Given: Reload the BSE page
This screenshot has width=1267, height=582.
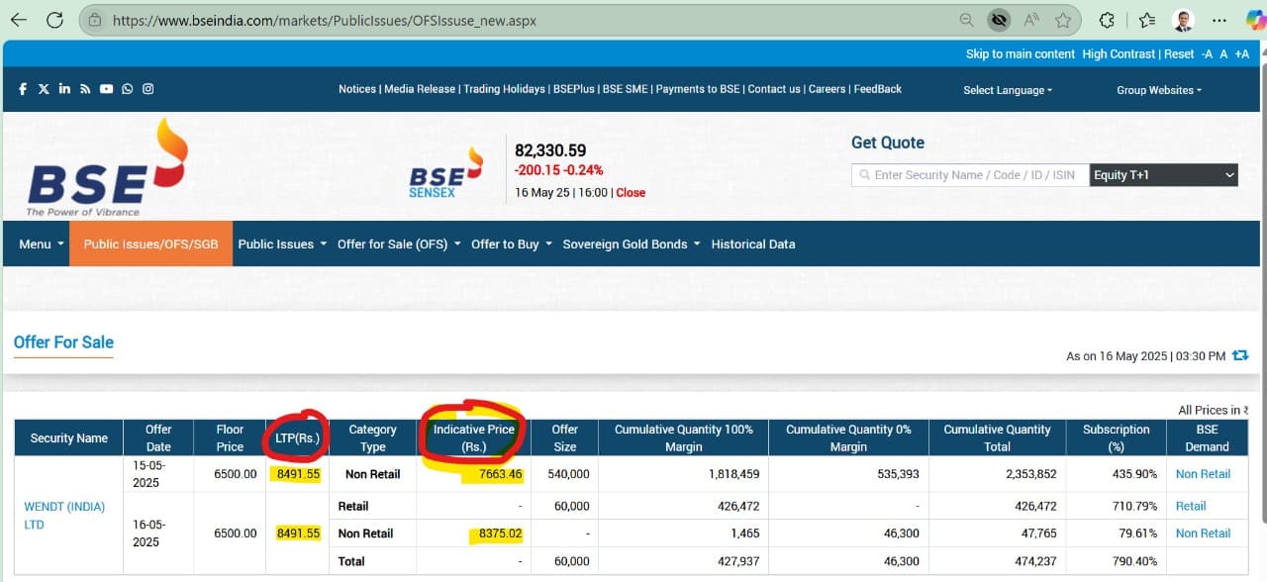Looking at the screenshot, I should click(55, 20).
